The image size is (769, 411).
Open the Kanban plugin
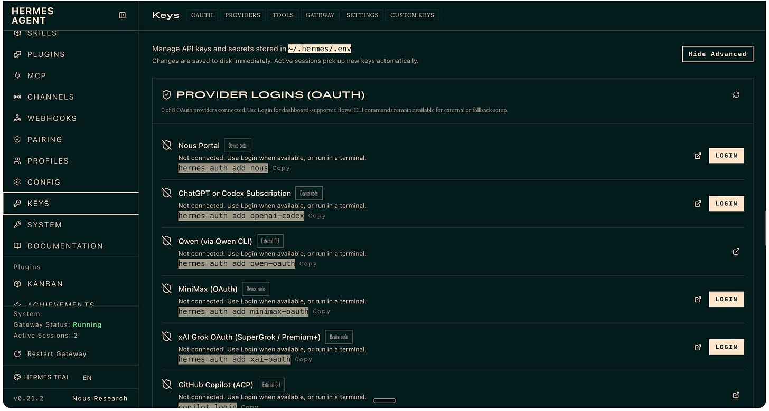[71, 284]
